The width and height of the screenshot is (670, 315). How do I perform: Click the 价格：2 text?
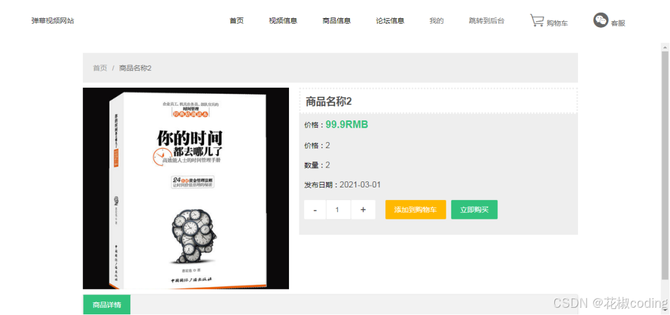coord(317,145)
